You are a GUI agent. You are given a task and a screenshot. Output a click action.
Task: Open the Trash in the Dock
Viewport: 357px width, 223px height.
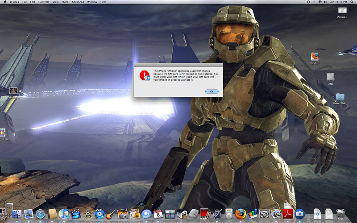tap(340, 214)
